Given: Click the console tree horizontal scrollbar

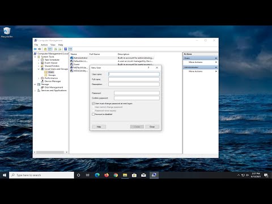Looking at the screenshot, I should click(x=50, y=152).
